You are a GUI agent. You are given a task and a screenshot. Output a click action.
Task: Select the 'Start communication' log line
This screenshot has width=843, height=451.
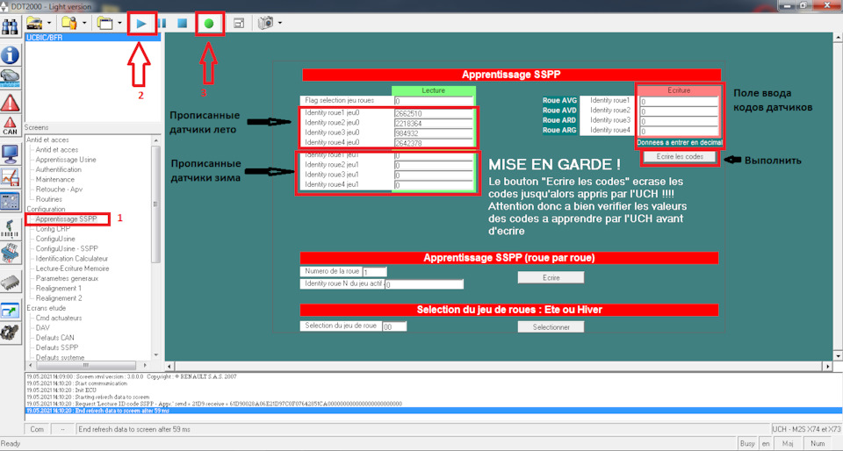pyautogui.click(x=77, y=383)
